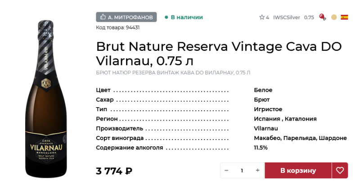The height and width of the screenshot is (190, 360).
Task: Click the thumbs-up icon on A. Митрофанов badge
Action: (x=103, y=17)
